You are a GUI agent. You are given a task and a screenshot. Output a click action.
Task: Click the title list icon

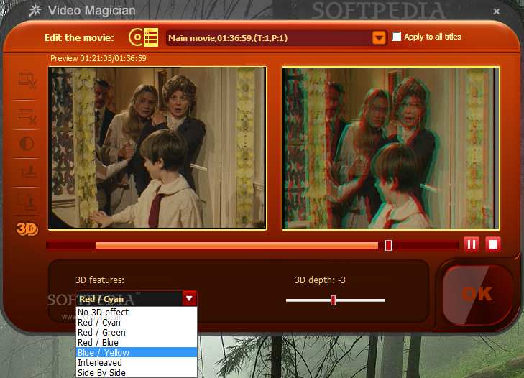(151, 37)
